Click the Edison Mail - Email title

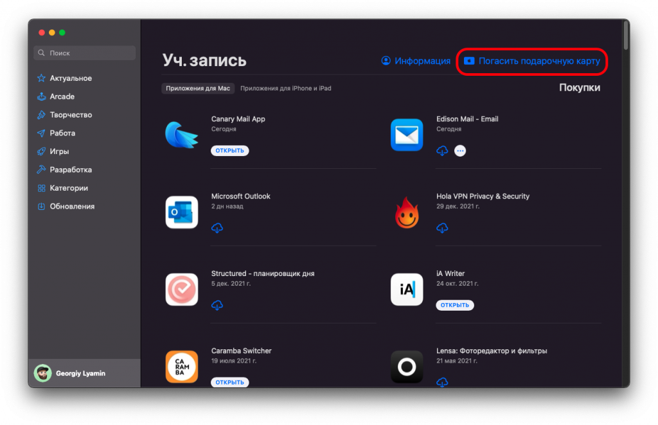pos(467,119)
